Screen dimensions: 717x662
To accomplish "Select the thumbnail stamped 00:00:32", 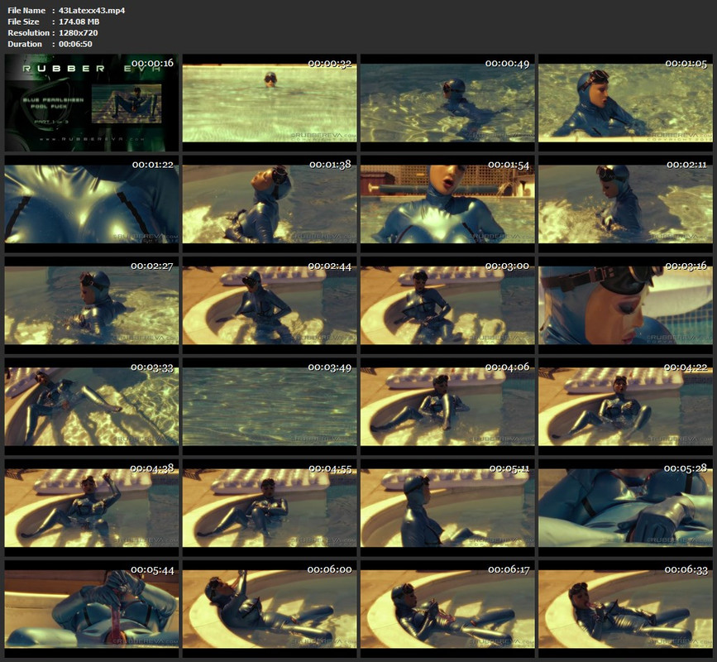I will click(x=270, y=103).
